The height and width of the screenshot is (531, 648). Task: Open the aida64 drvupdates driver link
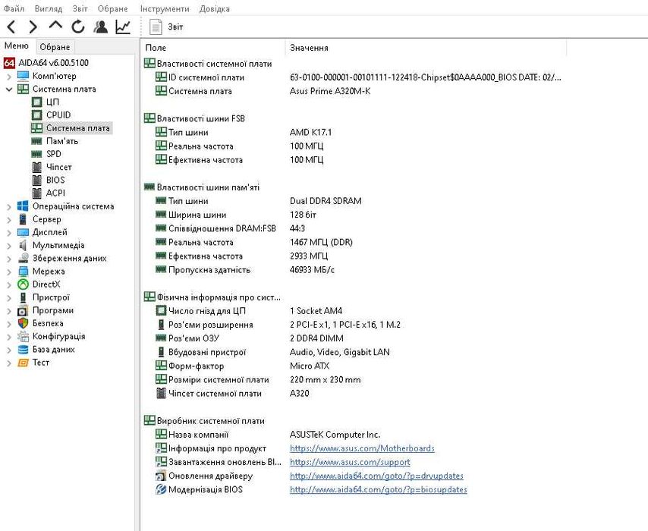point(376,476)
